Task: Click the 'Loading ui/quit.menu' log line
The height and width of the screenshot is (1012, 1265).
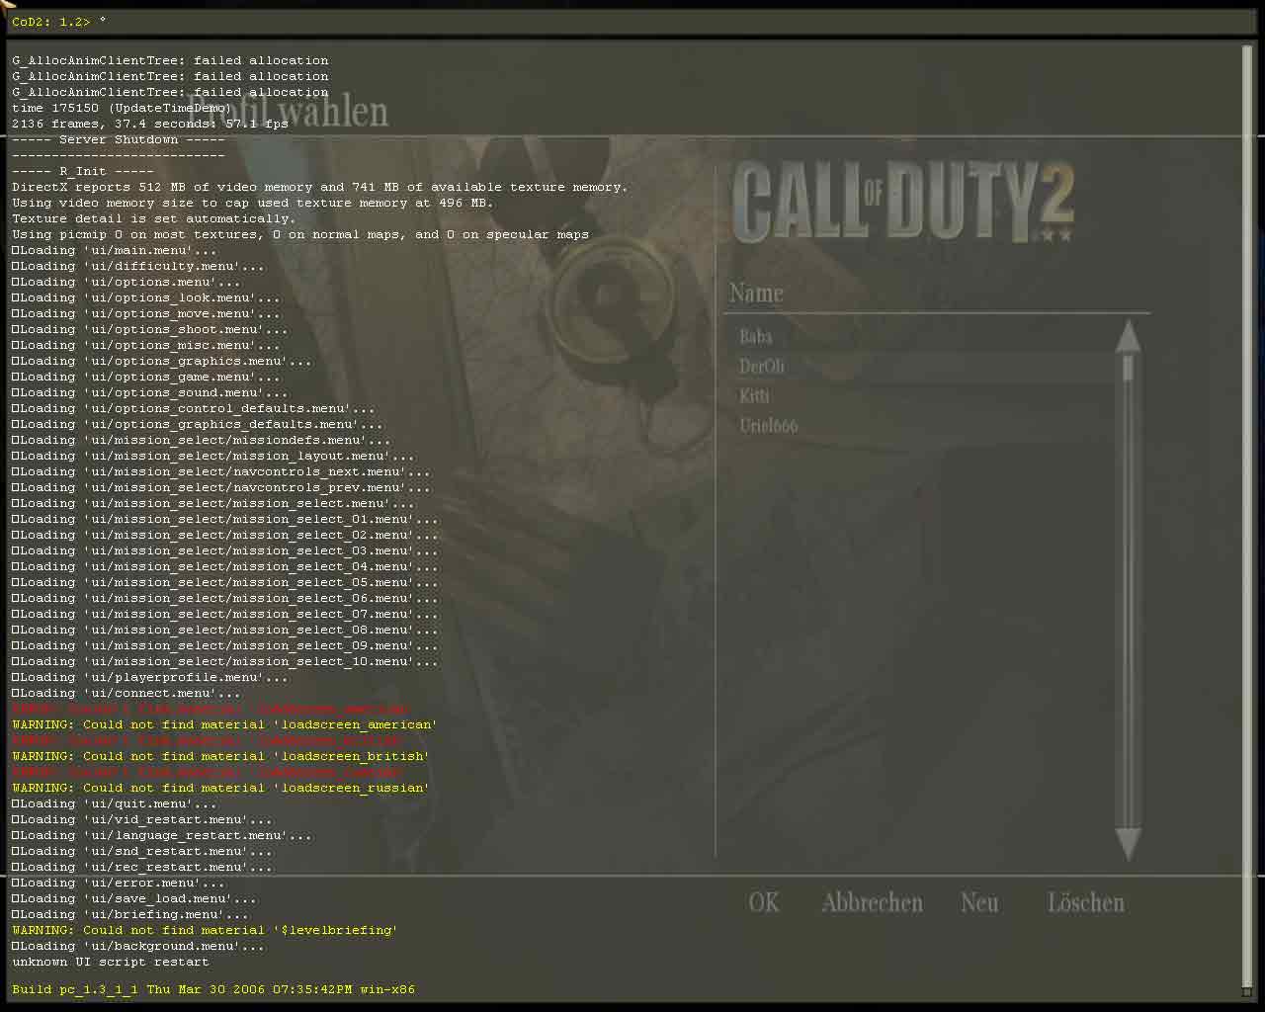Action: (115, 803)
